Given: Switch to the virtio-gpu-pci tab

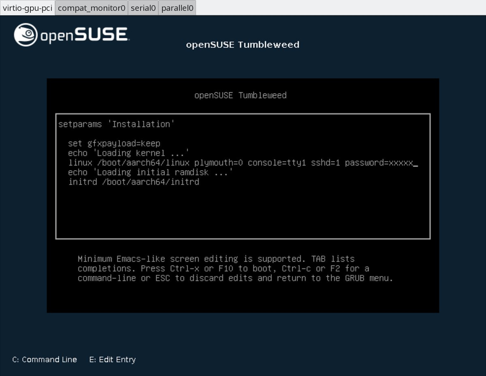Looking at the screenshot, I should 28,8.
